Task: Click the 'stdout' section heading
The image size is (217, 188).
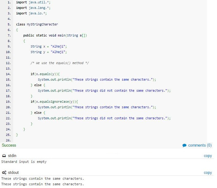Action: [13, 173]
